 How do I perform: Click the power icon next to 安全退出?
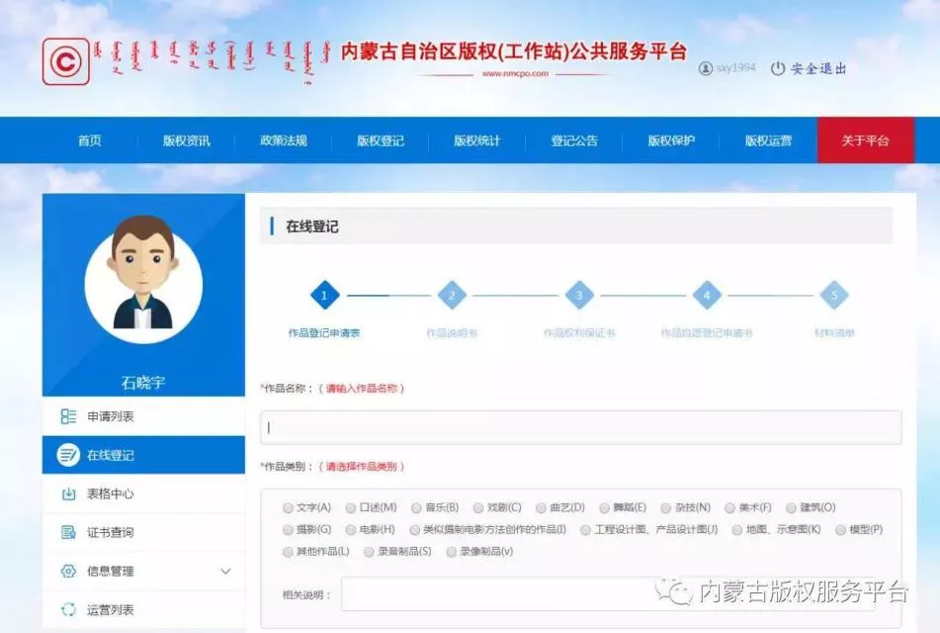pos(778,68)
